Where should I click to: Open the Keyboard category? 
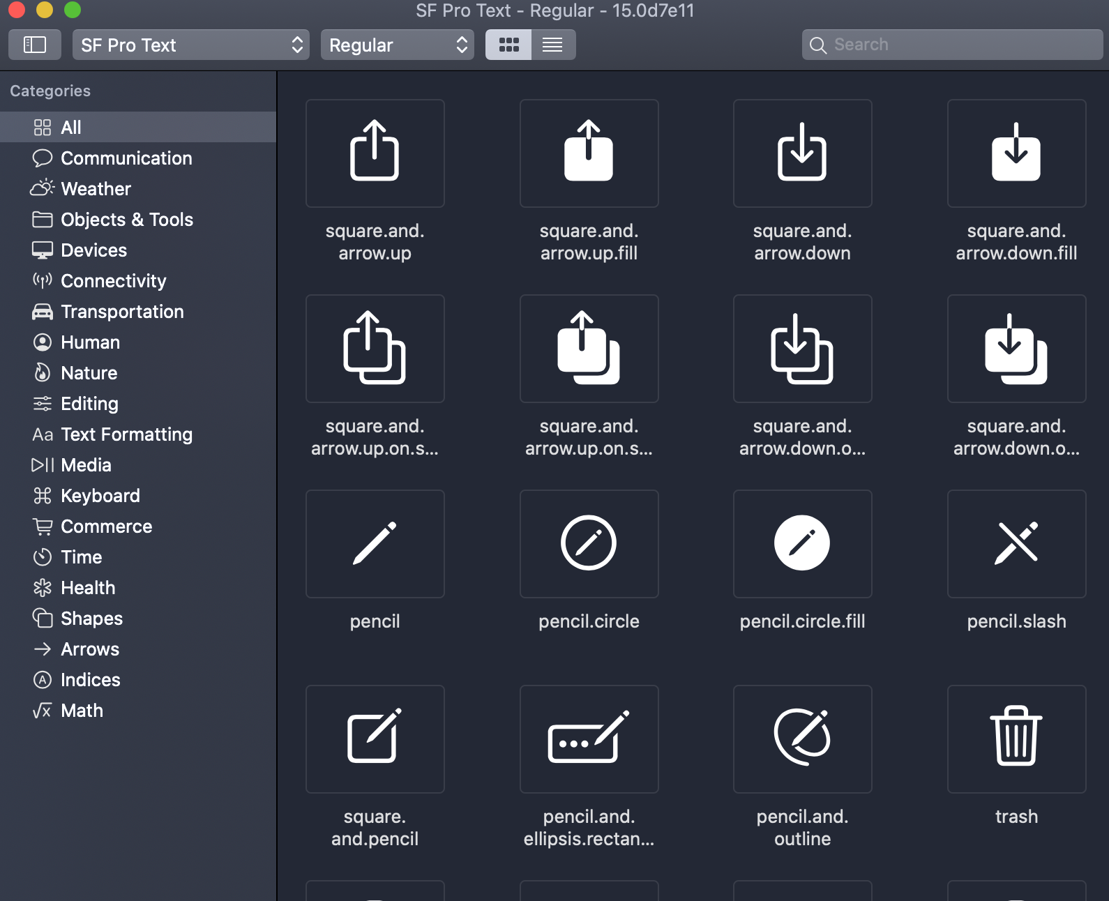(138, 495)
